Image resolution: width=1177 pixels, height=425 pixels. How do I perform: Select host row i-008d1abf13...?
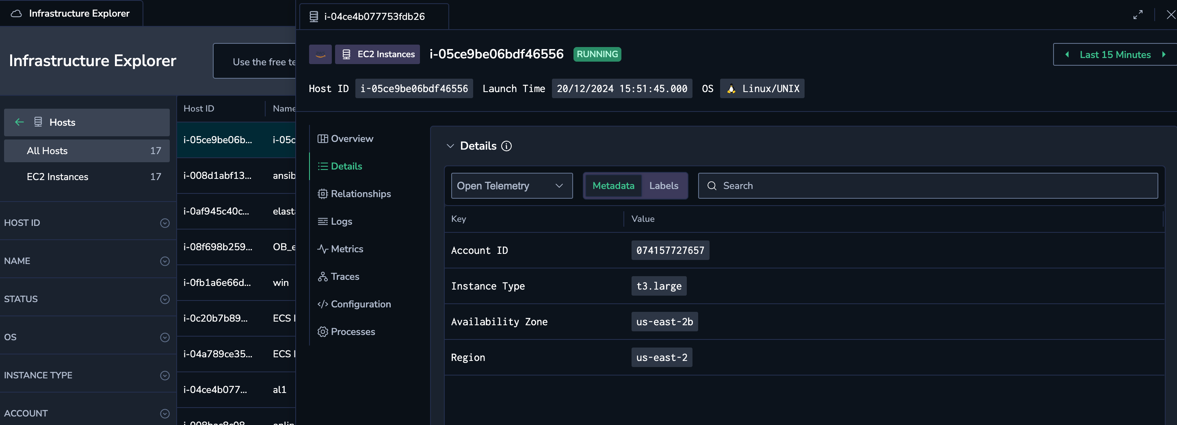[236, 176]
